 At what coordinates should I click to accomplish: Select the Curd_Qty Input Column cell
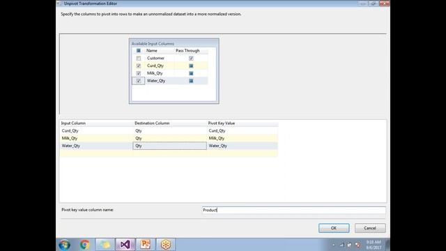point(96,130)
